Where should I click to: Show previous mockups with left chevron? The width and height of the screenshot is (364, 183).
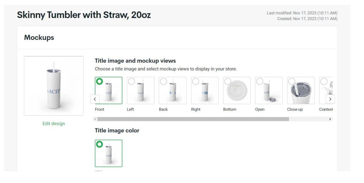tap(95, 99)
